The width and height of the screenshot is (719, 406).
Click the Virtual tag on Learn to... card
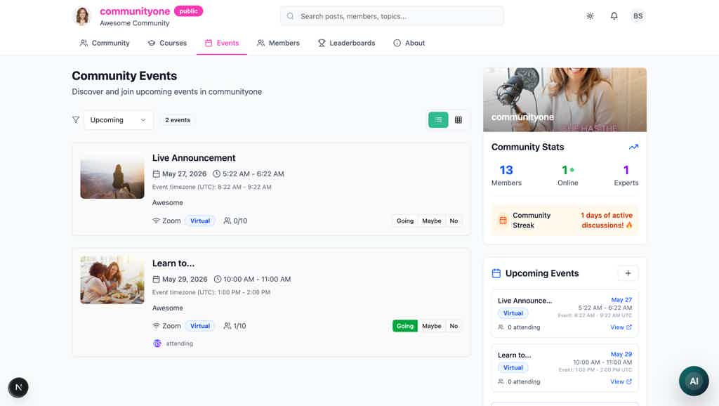(200, 326)
